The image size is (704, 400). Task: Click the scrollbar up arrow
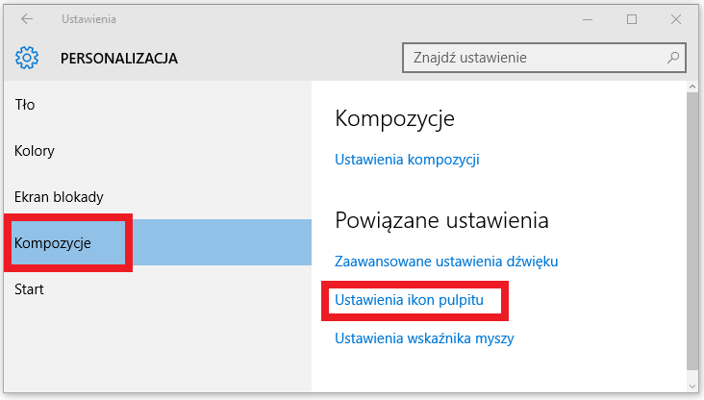click(692, 87)
